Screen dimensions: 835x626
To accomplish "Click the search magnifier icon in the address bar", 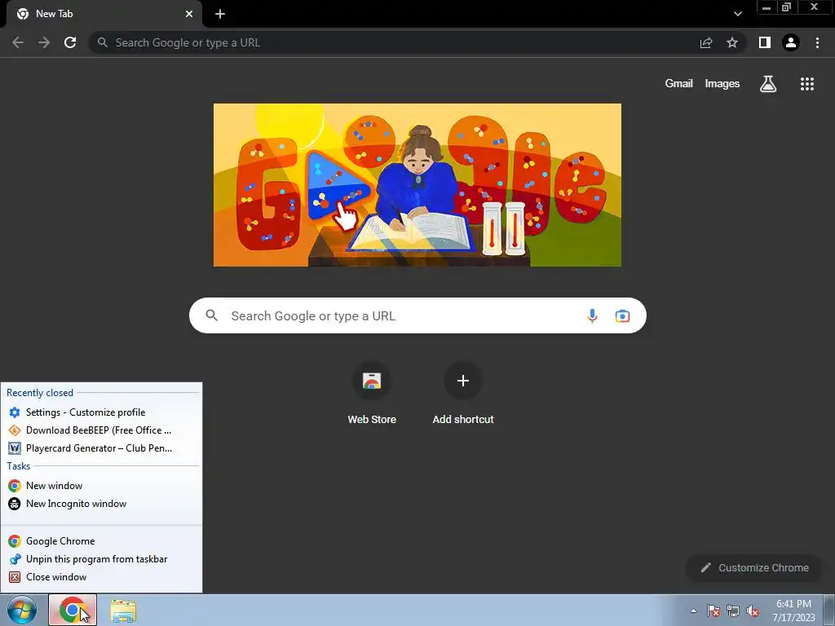I will (x=102, y=42).
